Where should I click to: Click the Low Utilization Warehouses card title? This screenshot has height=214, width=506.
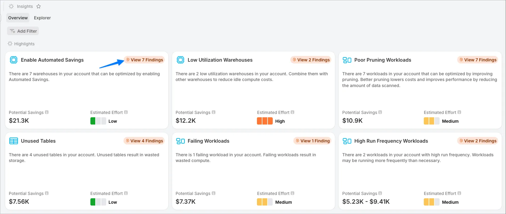click(x=220, y=60)
